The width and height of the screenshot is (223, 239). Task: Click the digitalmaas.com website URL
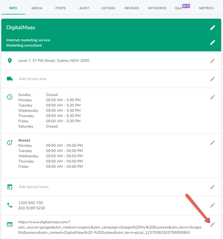(110, 227)
